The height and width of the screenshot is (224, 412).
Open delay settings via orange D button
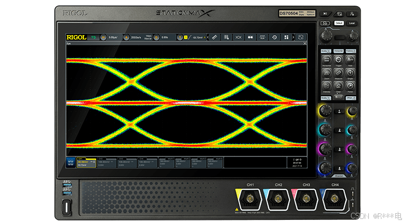156,37
